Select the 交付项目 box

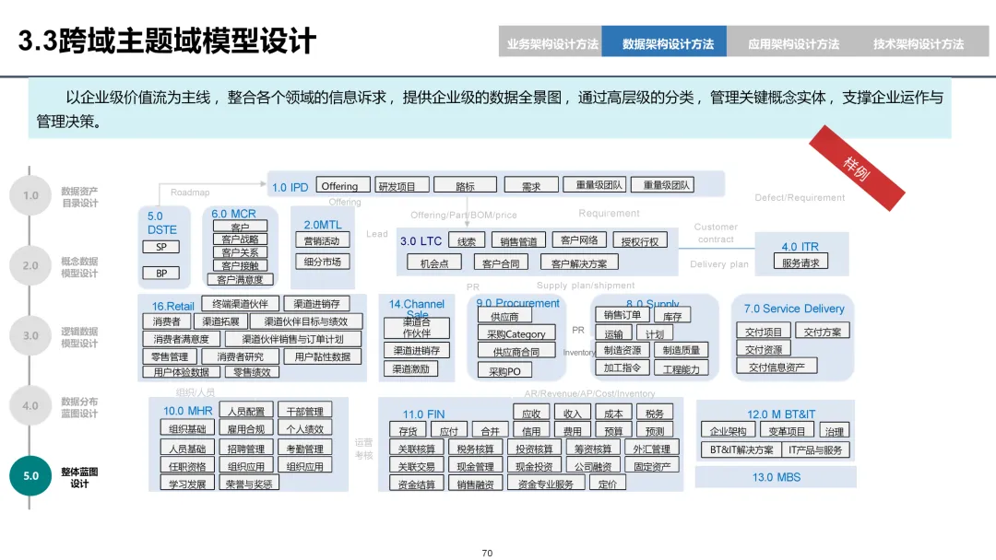[764, 331]
